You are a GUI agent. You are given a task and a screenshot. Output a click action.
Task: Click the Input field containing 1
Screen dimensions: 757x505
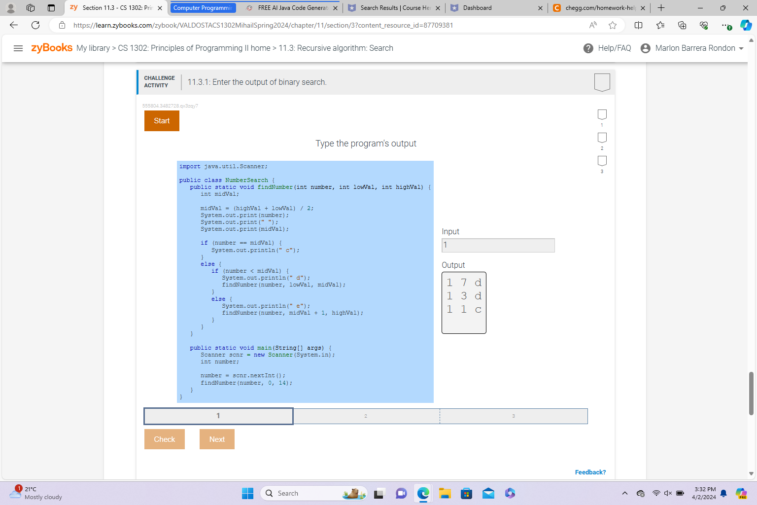(x=498, y=245)
